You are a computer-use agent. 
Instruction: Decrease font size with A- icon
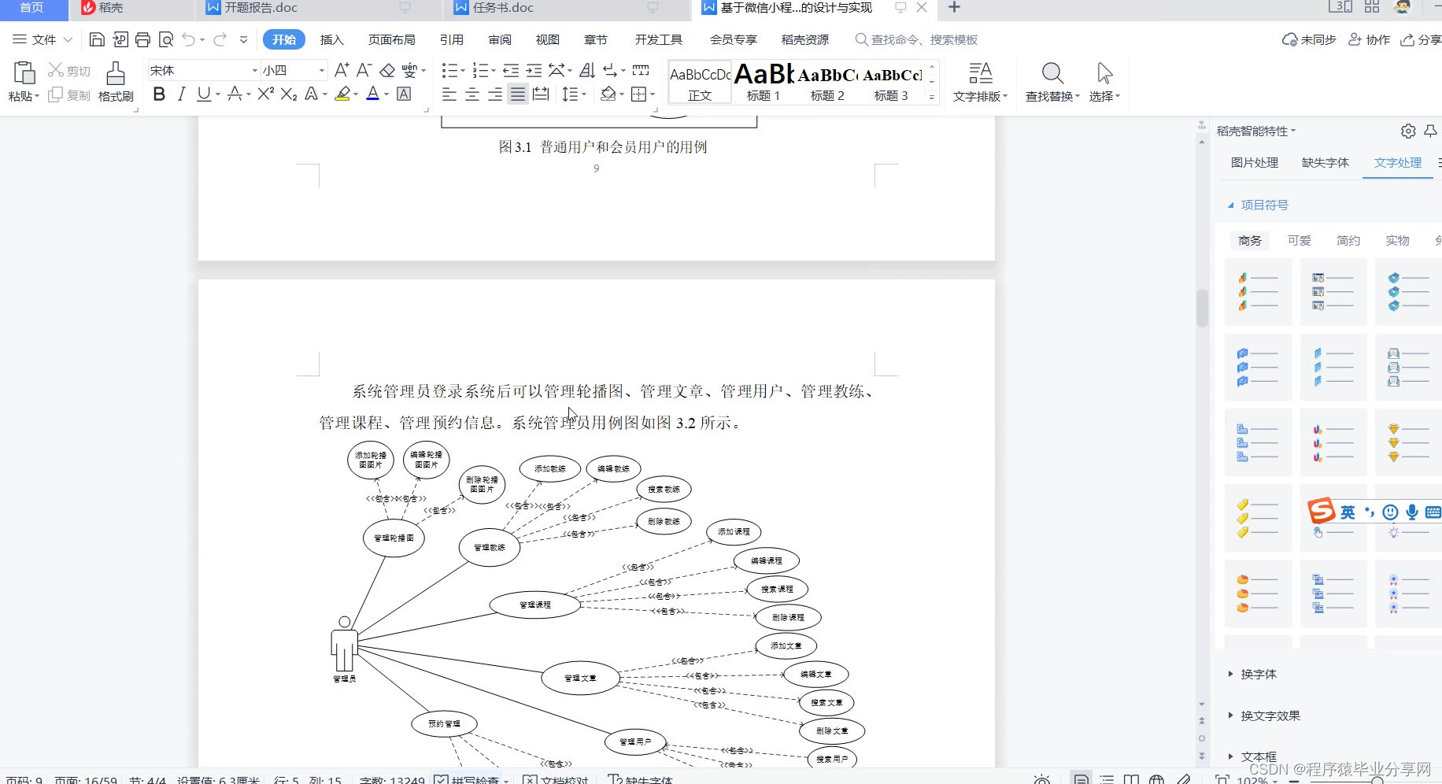click(x=364, y=70)
